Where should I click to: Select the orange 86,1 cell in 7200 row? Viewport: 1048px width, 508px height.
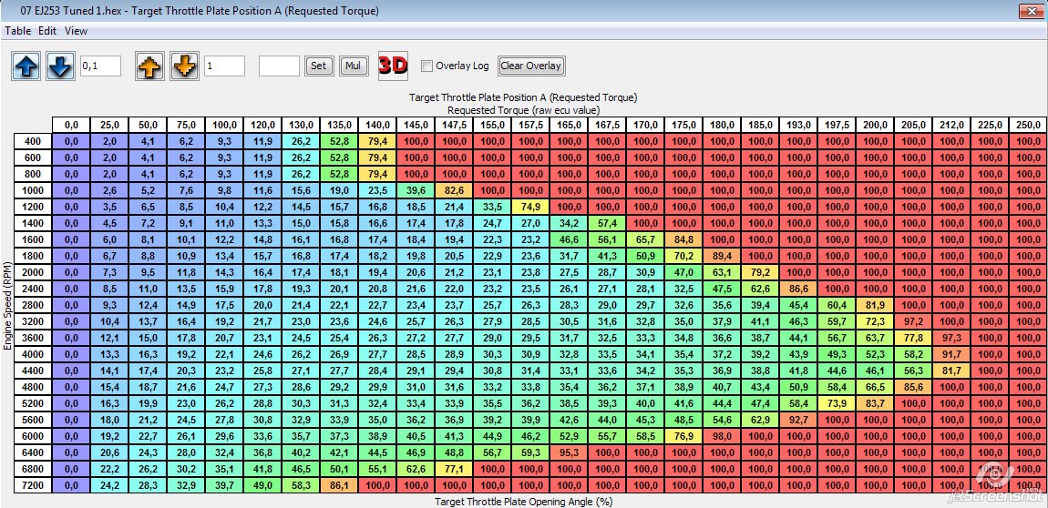[339, 486]
